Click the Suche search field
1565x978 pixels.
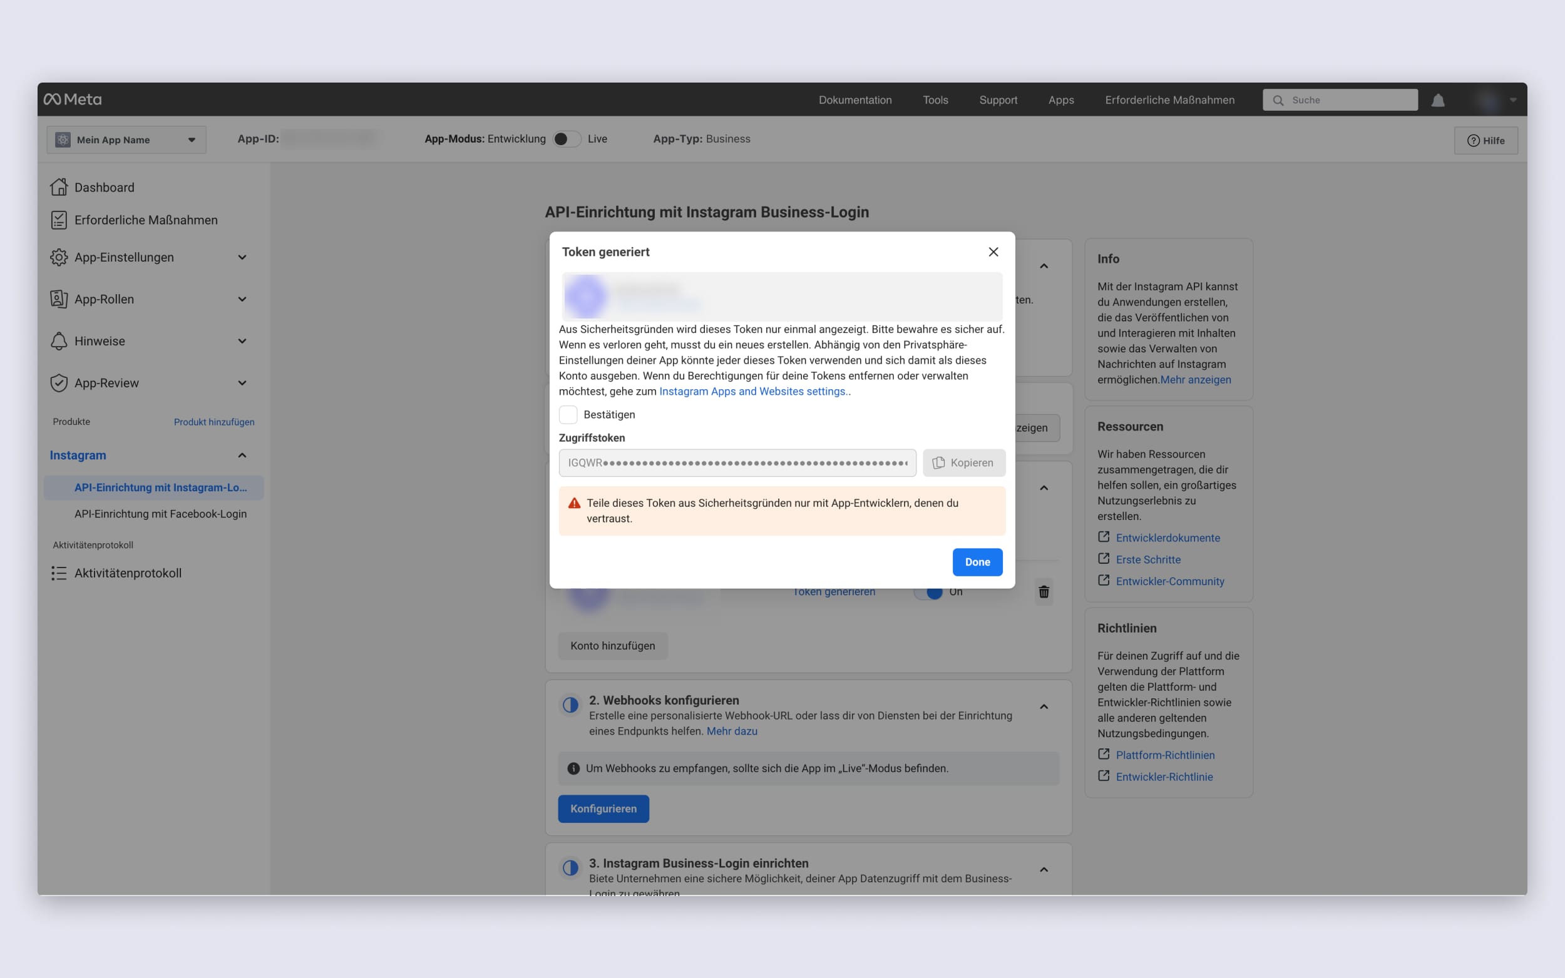[1340, 100]
